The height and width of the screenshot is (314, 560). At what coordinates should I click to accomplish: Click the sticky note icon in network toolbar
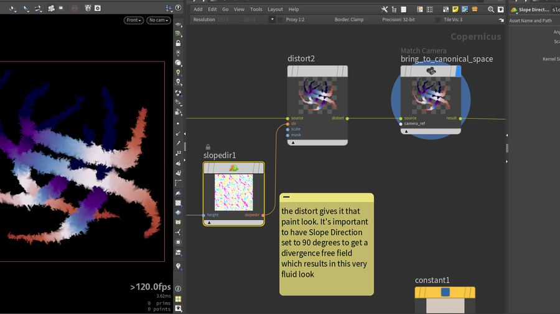[x=455, y=9]
